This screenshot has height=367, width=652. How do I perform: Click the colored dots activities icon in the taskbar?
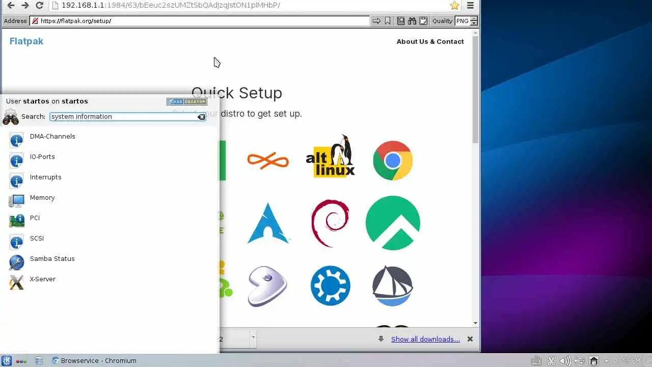pos(21,361)
